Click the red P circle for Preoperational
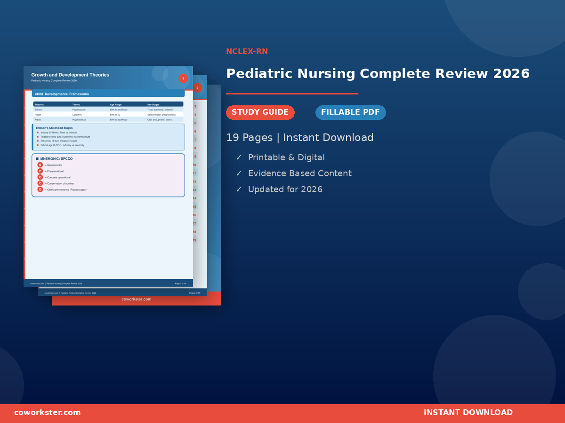The image size is (565, 423). tap(40, 171)
